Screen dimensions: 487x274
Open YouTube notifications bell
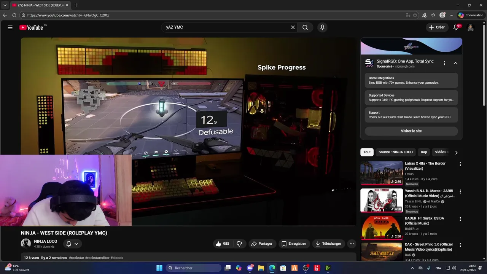click(456, 27)
